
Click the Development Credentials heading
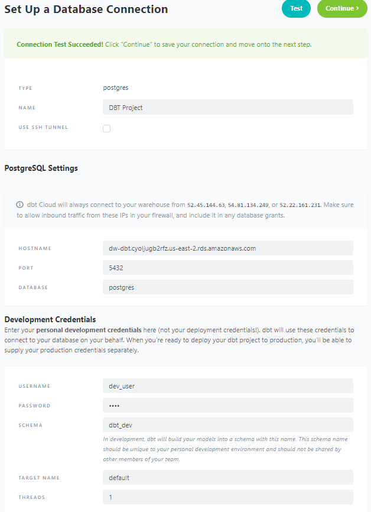[50, 320]
